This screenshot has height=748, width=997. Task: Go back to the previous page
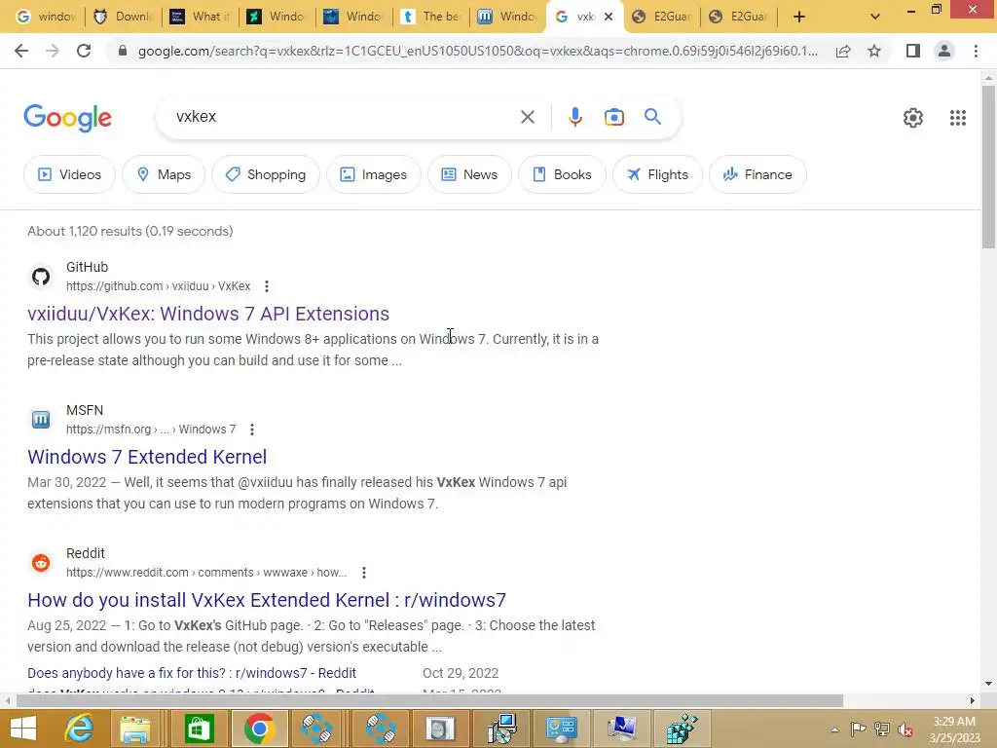click(x=21, y=51)
